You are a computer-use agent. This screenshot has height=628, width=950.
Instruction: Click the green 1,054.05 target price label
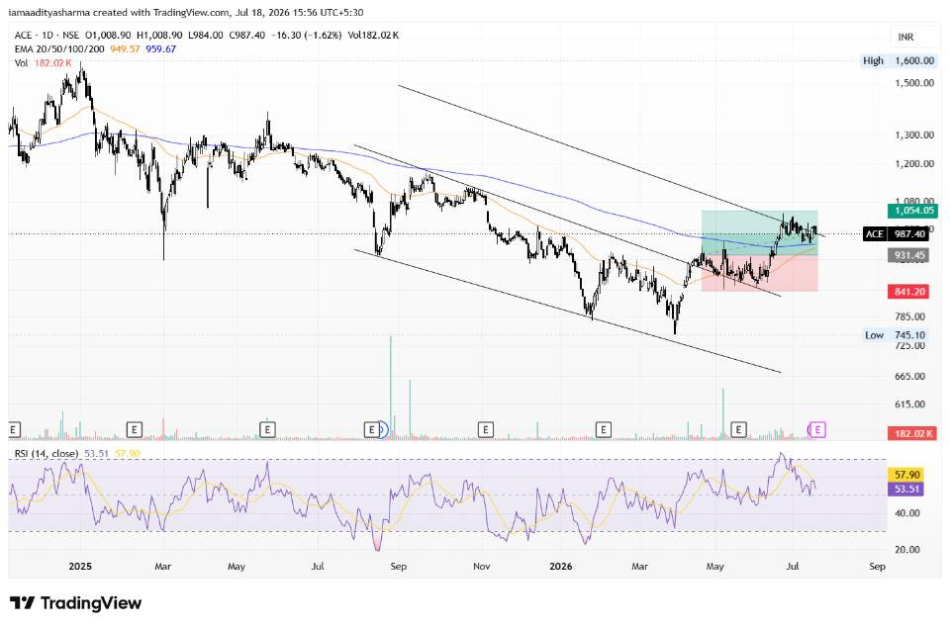coord(913,210)
